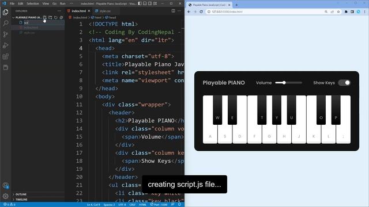The width and height of the screenshot is (369, 207).
Task: Open the Manage gear settings icon
Action: tap(6, 196)
